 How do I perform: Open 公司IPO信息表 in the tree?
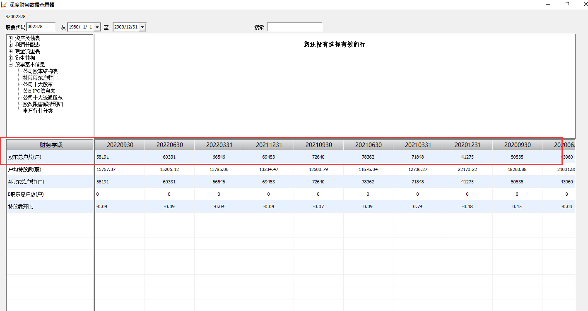(x=39, y=91)
